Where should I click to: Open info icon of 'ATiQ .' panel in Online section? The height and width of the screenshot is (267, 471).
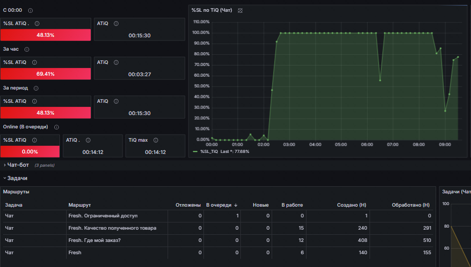[x=88, y=141]
